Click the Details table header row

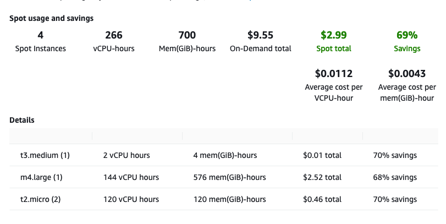[x=223, y=136]
